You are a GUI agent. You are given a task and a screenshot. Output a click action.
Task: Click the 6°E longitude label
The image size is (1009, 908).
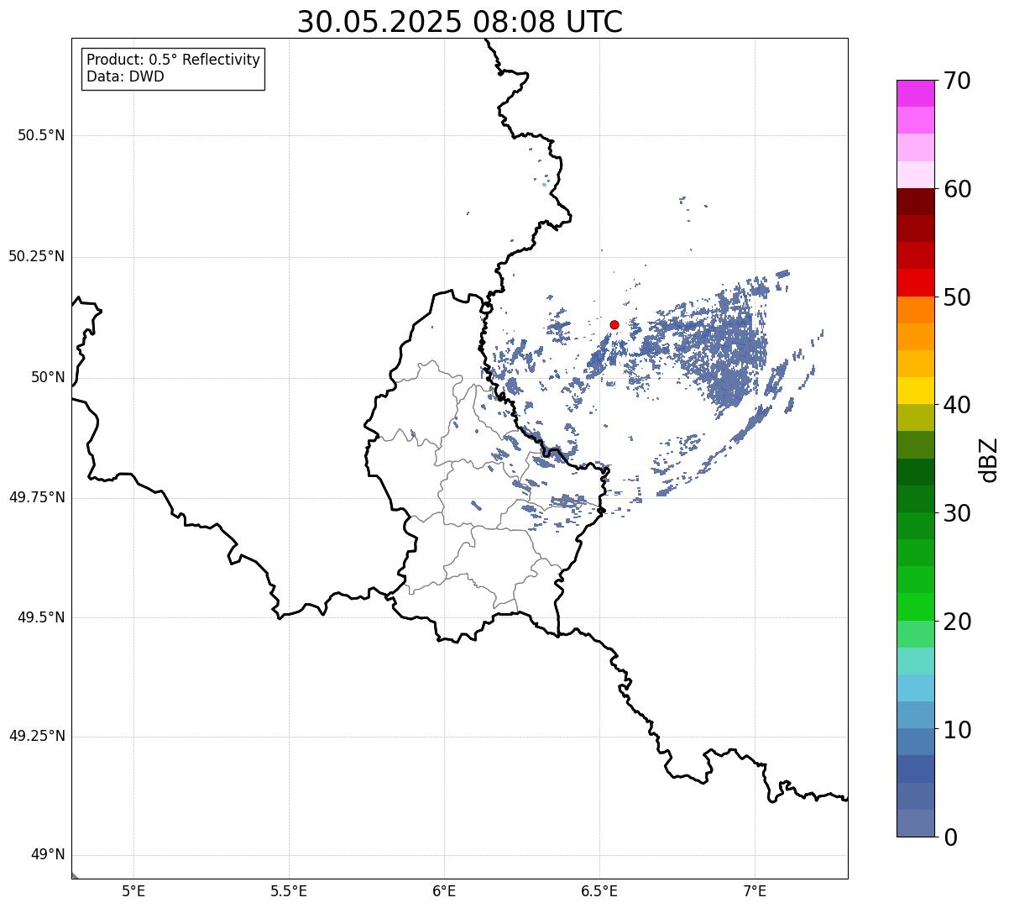click(x=444, y=891)
